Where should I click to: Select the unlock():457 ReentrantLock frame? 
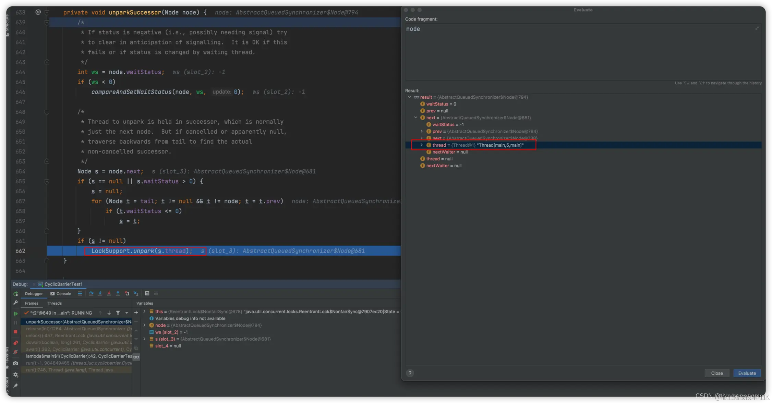(x=76, y=335)
